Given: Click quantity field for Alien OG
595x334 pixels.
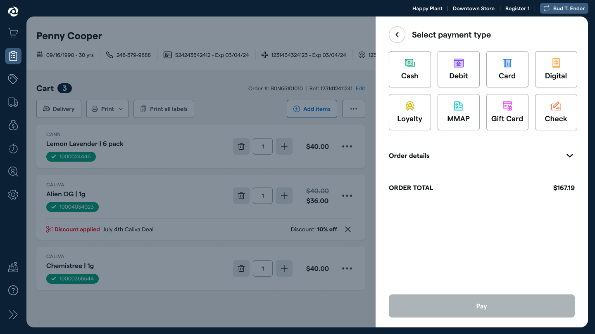Looking at the screenshot, I should 263,196.
